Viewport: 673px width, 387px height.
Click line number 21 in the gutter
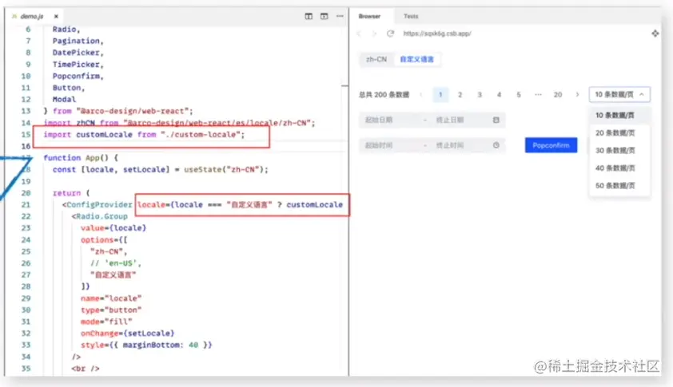[x=26, y=205]
